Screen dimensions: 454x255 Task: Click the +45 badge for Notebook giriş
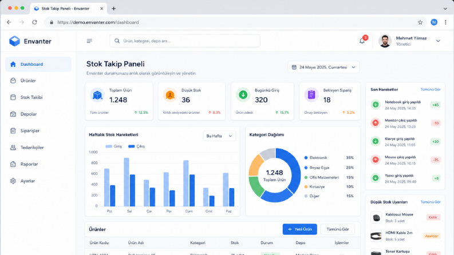[435, 105]
